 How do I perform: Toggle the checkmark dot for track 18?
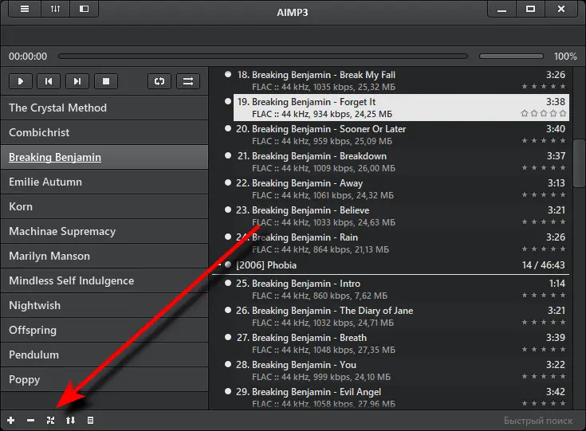pyautogui.click(x=228, y=74)
